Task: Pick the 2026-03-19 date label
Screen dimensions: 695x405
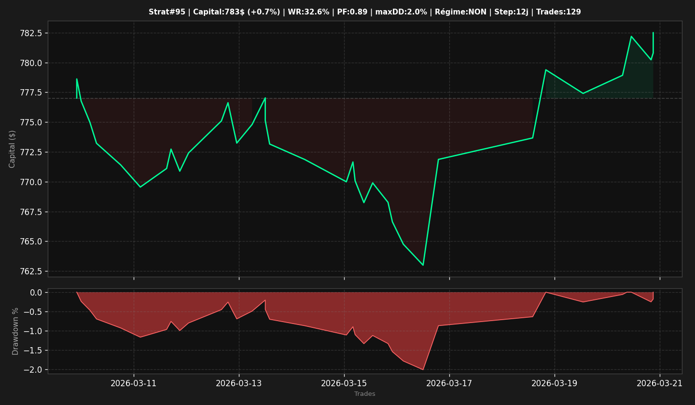Action: point(555,383)
